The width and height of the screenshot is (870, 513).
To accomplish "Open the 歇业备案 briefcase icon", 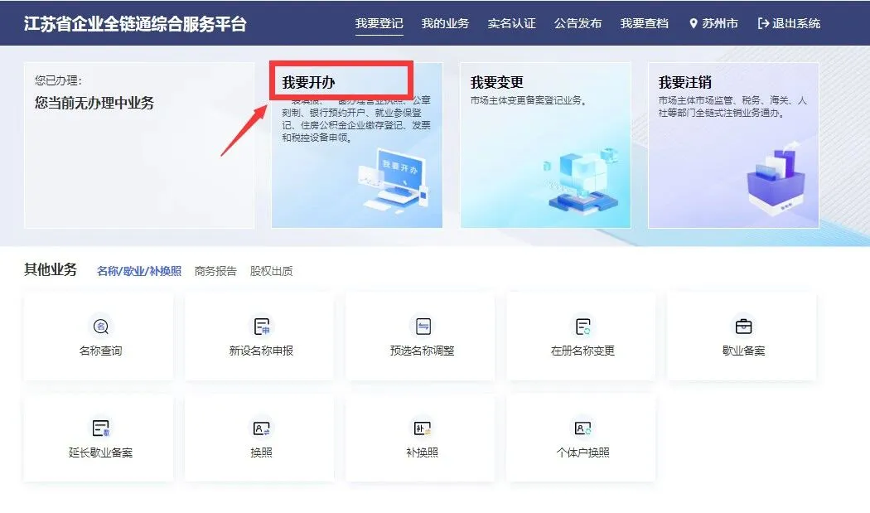I will pos(743,326).
